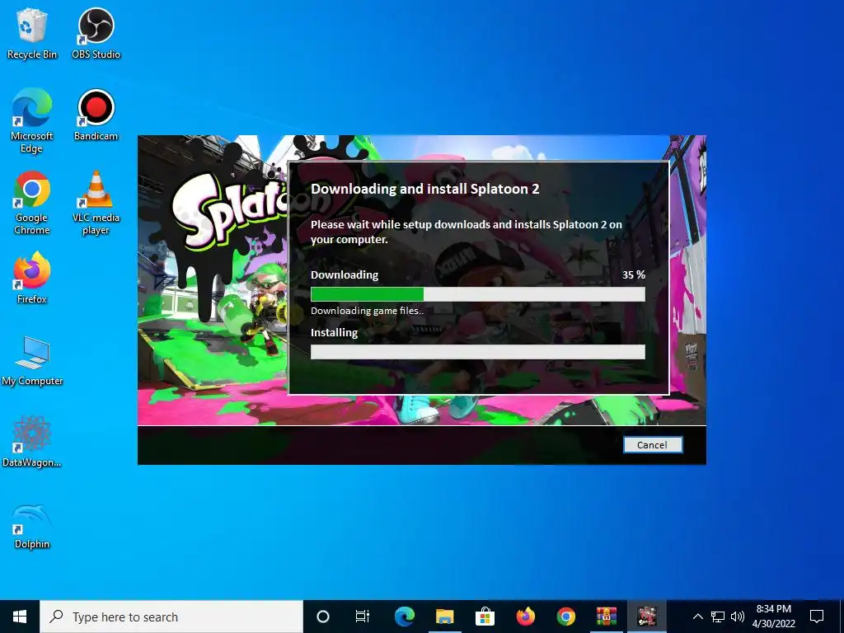Screen dimensions: 844x633
Task: Click the Downloading progress bar
Action: click(477, 294)
